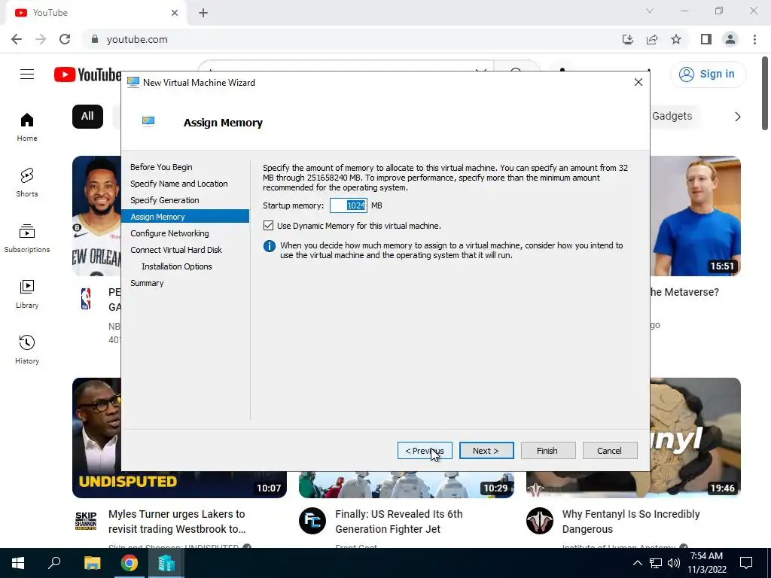
Task: Go to YouTube Home in sidebar
Action: pyautogui.click(x=27, y=126)
